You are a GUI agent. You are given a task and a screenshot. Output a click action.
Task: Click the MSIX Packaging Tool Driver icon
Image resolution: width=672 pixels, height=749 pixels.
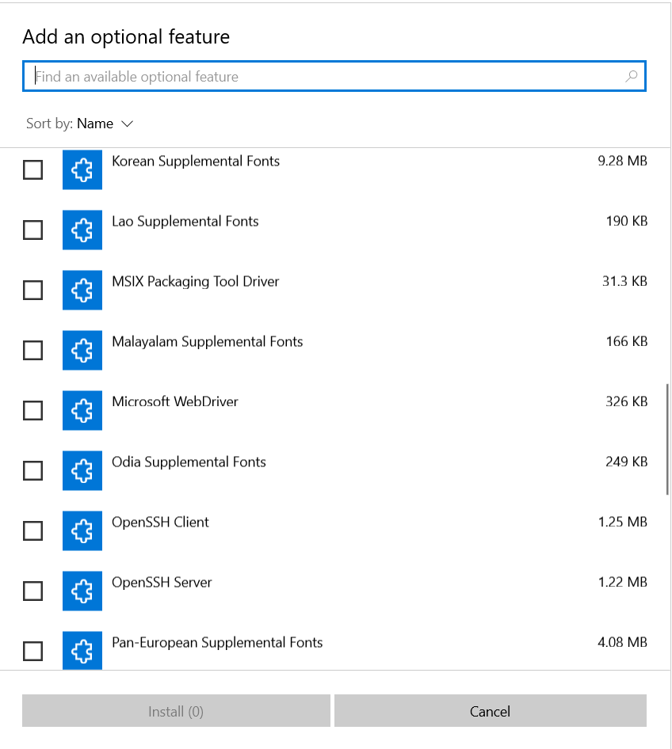pyautogui.click(x=82, y=290)
